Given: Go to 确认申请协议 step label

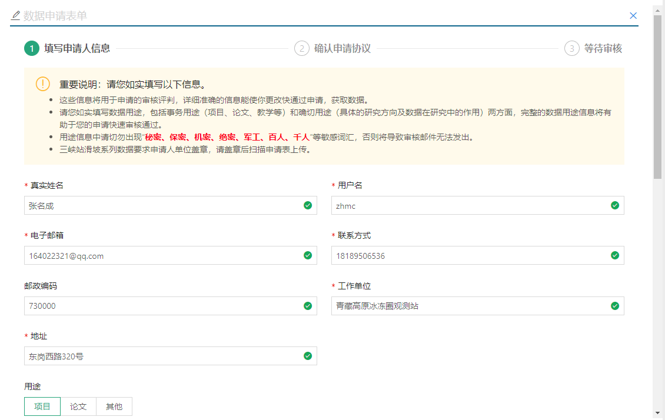Looking at the screenshot, I should click(x=343, y=48).
